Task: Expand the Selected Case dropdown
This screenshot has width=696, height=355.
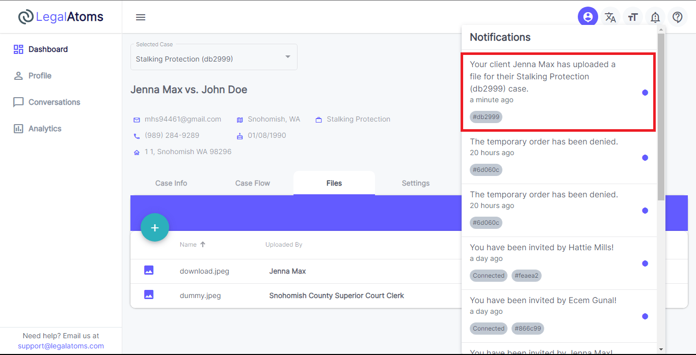Action: click(x=214, y=57)
